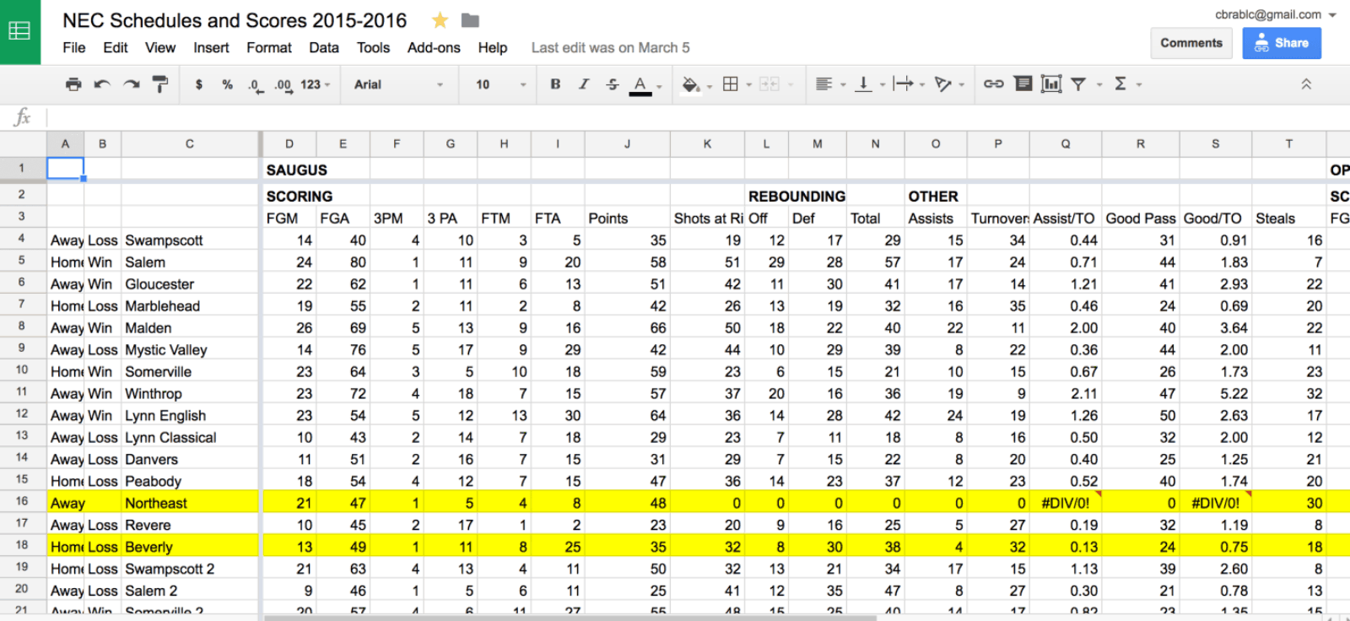
Task: Select the Points column label cell
Action: click(628, 218)
